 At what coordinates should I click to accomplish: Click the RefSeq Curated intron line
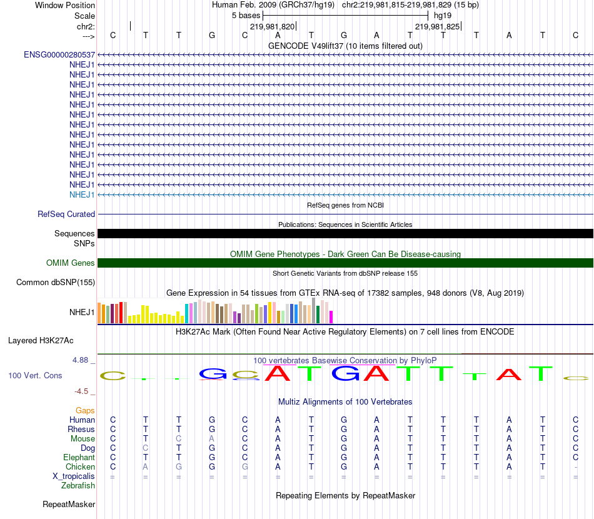coord(345,214)
